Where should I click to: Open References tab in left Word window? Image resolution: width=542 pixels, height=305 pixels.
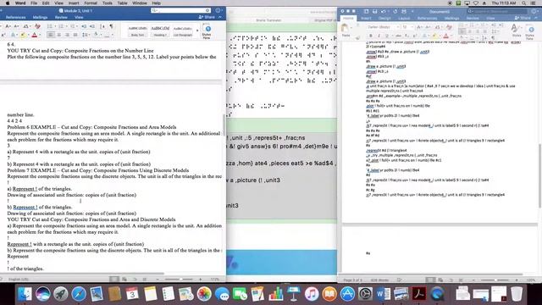coord(15,17)
